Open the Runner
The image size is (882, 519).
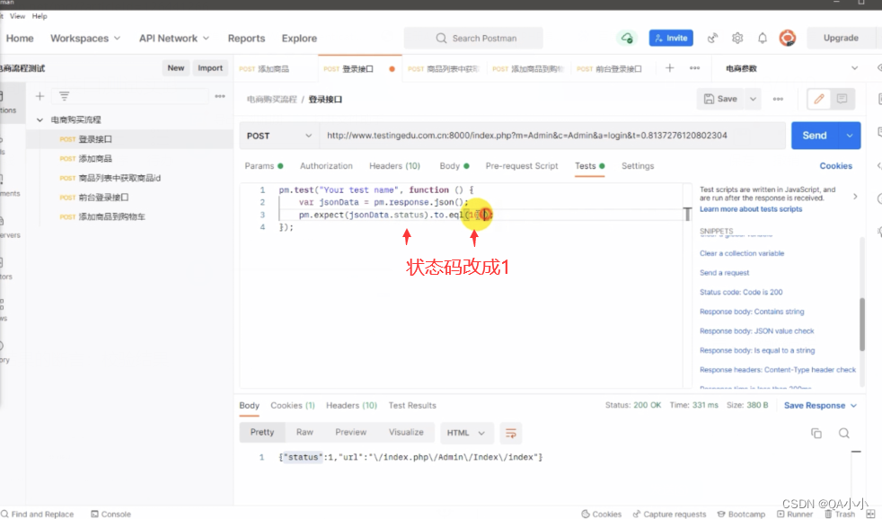point(795,514)
